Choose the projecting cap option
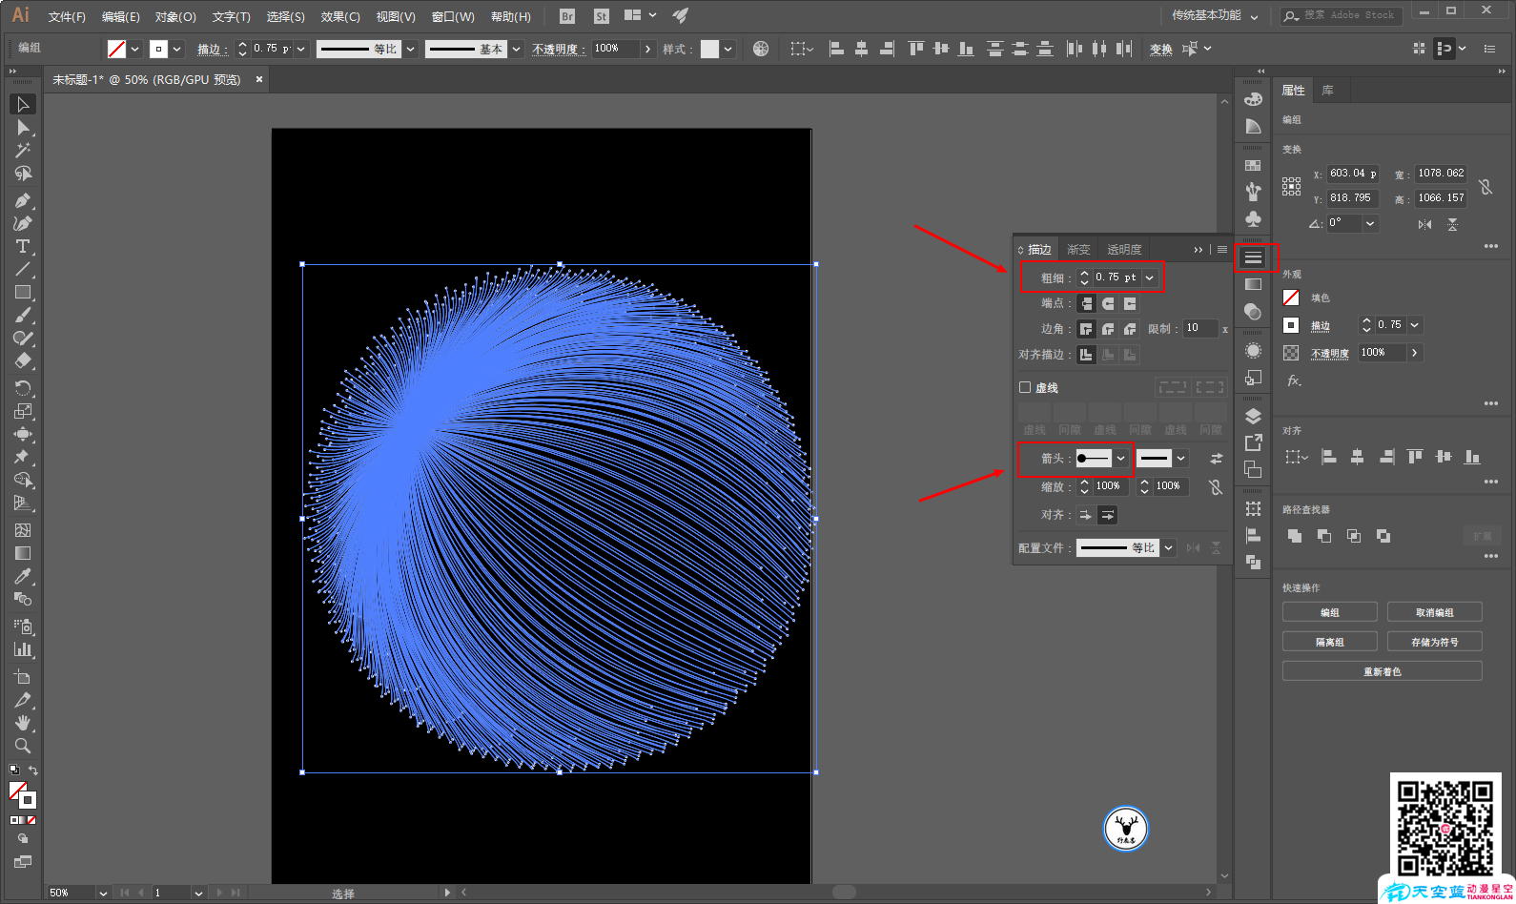Viewport: 1516px width, 904px height. point(1130,303)
